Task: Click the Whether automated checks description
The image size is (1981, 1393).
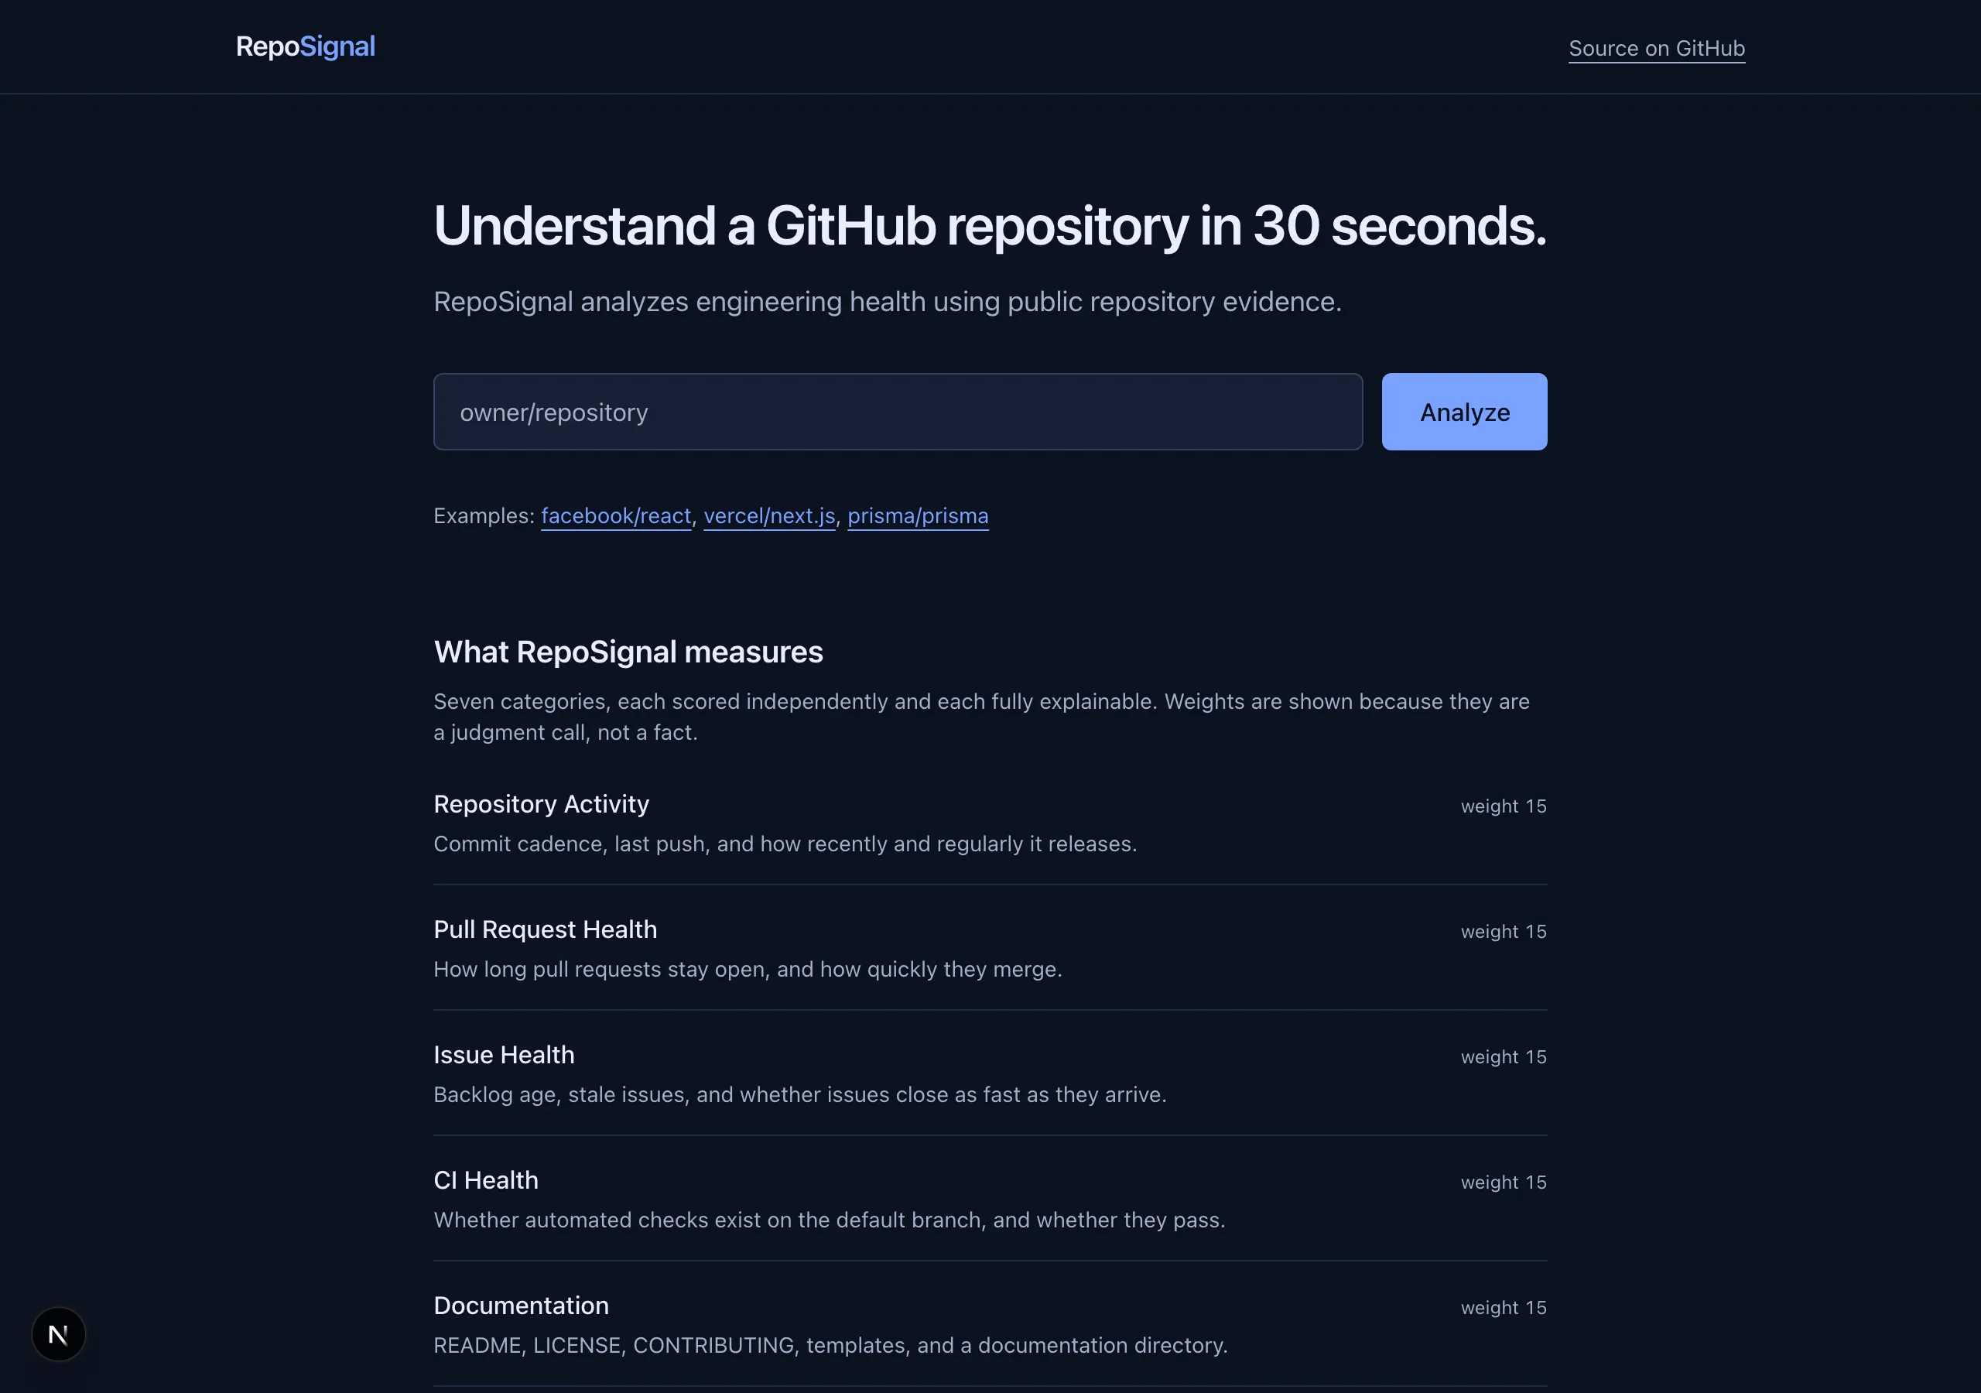Action: pos(829,1220)
